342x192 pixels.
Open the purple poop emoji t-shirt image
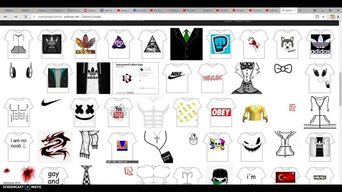click(x=119, y=44)
